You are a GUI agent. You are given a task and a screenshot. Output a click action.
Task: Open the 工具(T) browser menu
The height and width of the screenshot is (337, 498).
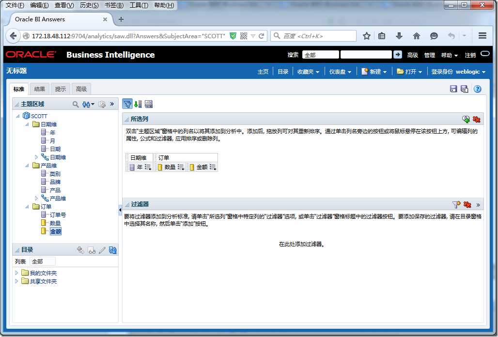[x=139, y=5]
